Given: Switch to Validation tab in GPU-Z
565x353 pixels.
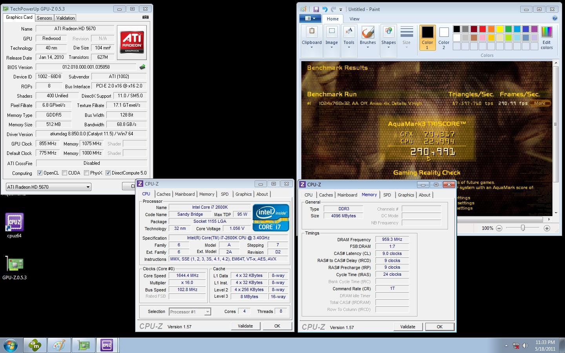Looking at the screenshot, I should 65,18.
